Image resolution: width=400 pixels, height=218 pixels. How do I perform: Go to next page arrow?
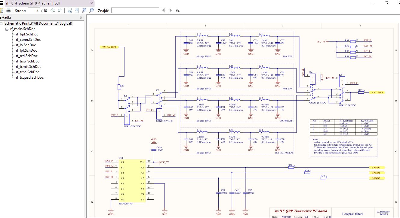tap(60, 11)
